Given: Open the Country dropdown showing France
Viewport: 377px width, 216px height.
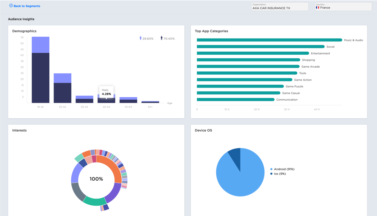Looking at the screenshot, I should click(x=343, y=7).
